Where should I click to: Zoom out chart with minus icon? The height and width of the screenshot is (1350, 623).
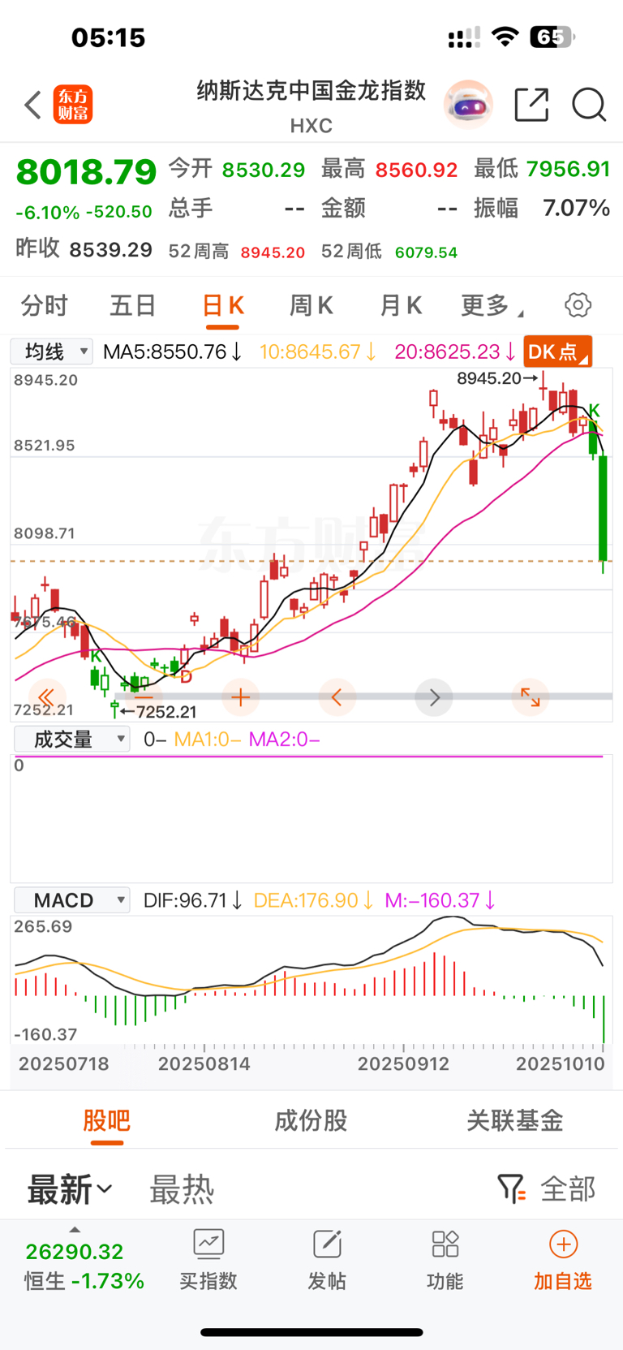point(144,697)
